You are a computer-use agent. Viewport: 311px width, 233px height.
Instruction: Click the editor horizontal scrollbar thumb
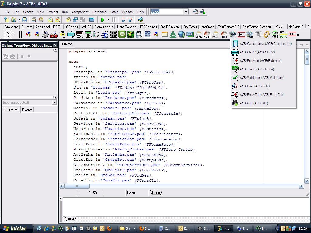[77, 186]
